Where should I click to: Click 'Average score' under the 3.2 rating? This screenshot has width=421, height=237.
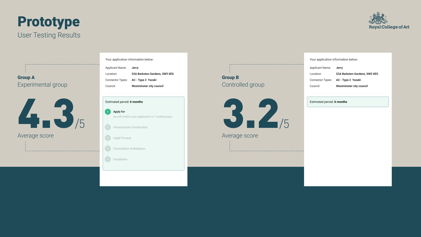(240, 136)
